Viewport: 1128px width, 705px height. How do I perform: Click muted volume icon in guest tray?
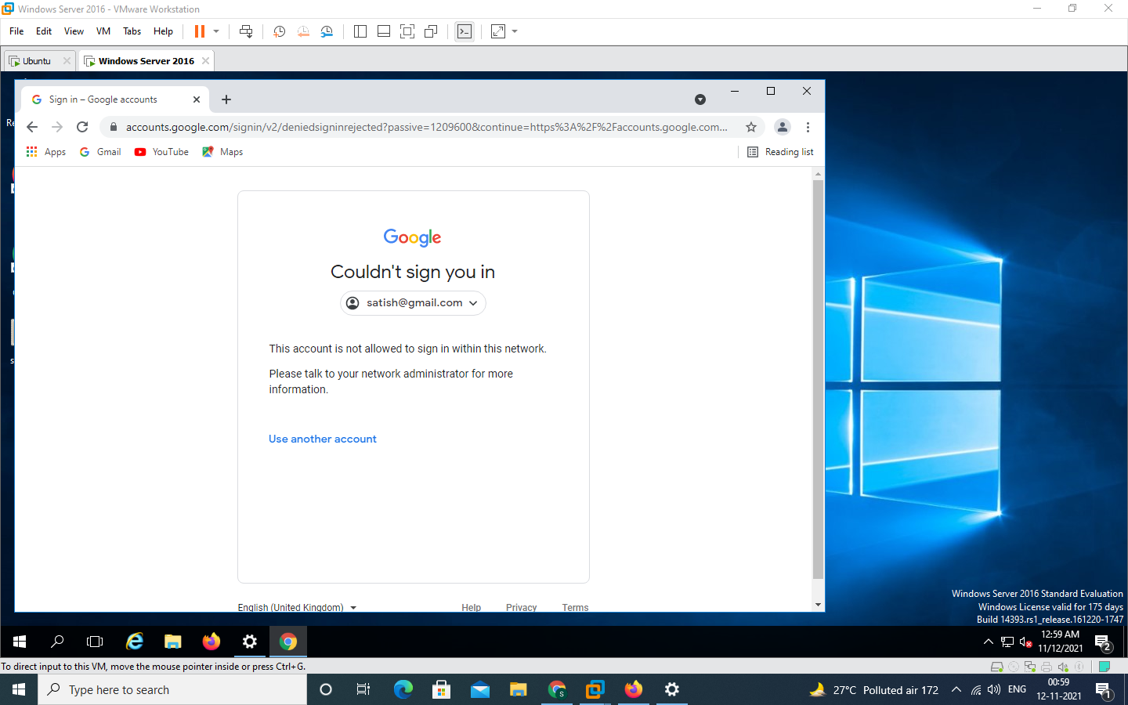point(1026,642)
